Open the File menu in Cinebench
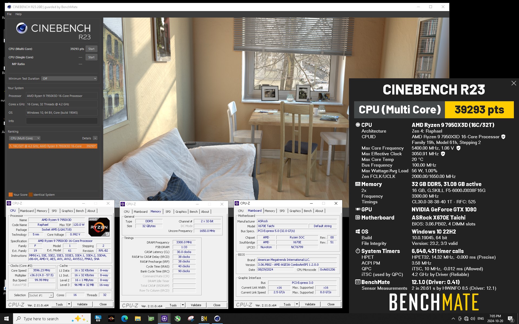Screen dimensions: 519x324 pos(9,14)
